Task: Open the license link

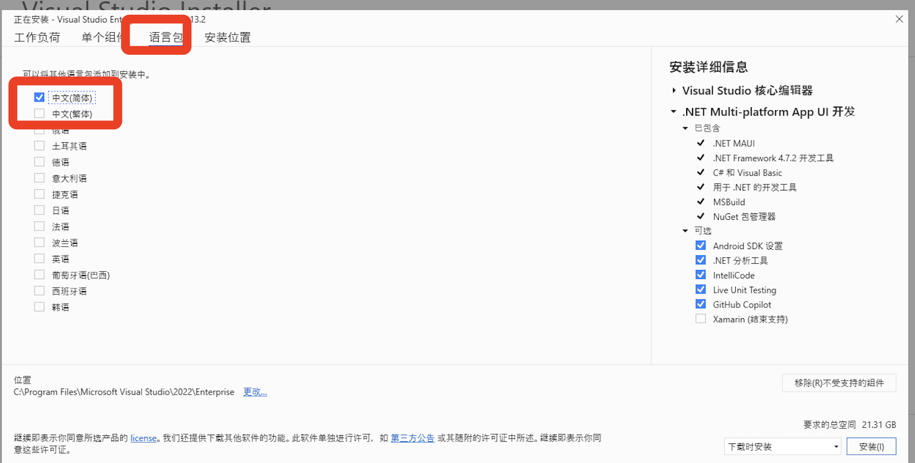Action: pyautogui.click(x=143, y=438)
